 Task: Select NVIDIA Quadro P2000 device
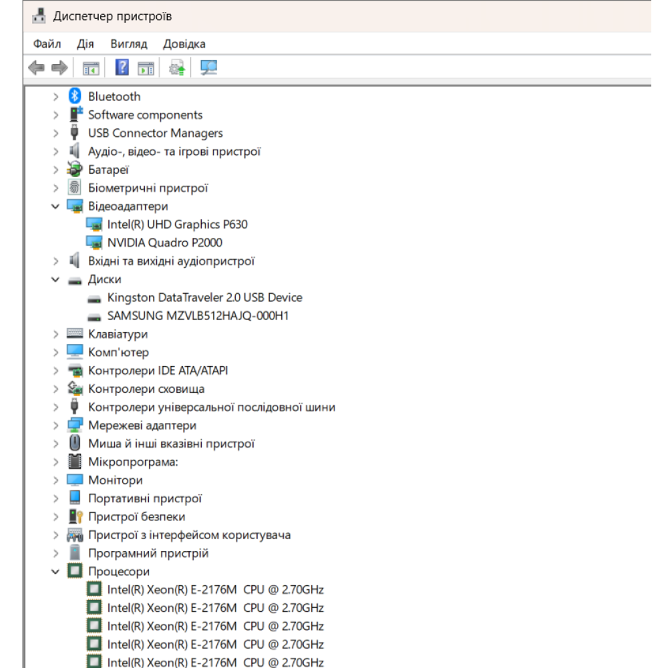click(x=164, y=243)
